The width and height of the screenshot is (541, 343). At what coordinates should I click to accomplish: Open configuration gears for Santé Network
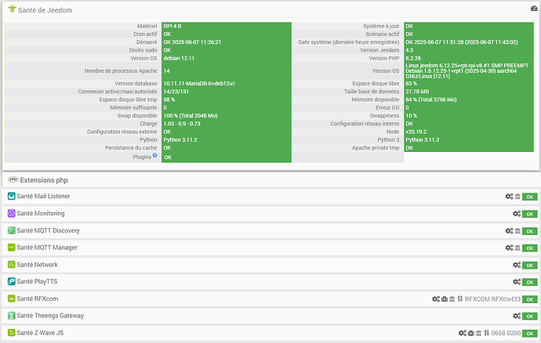pos(517,265)
